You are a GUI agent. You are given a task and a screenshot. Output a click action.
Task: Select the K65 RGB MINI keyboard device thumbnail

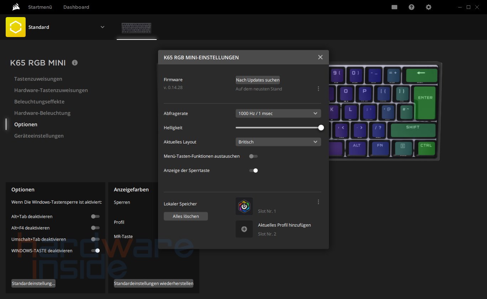(137, 28)
